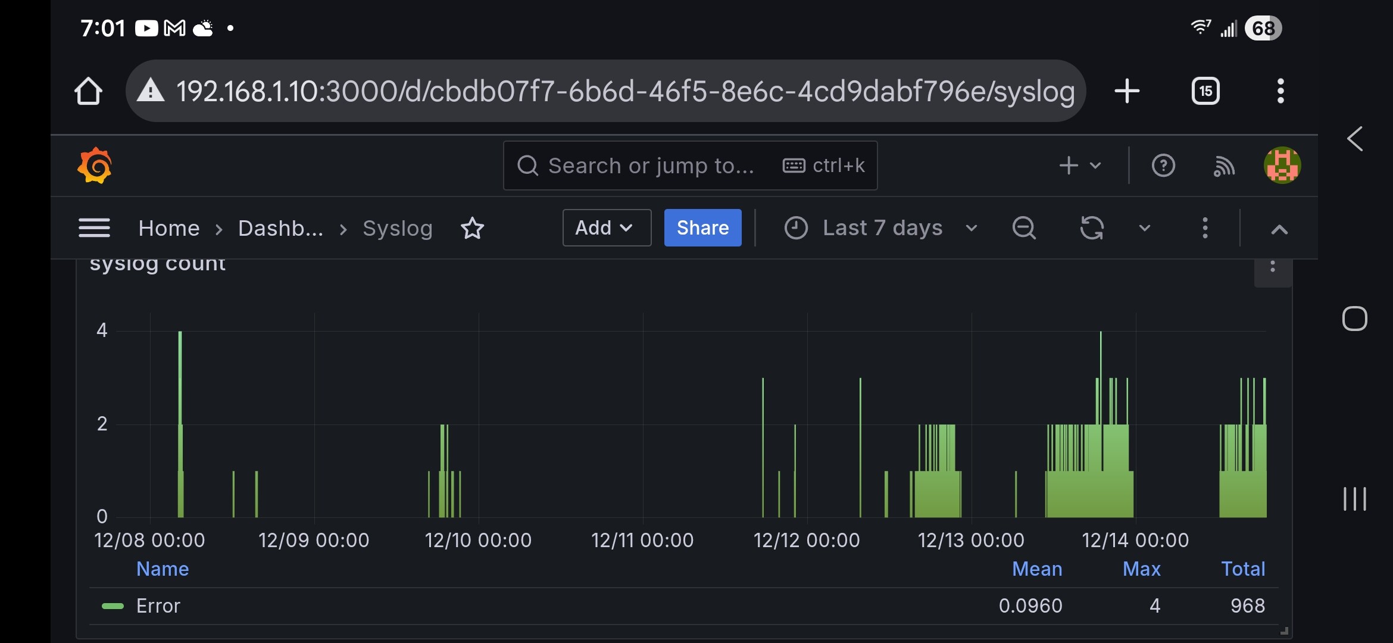
Task: Collapse the top toolbar with chevron
Action: 1279,229
